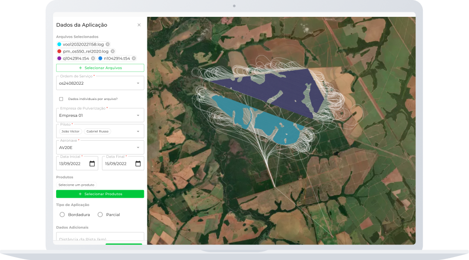Remove file pm_os550_rel2020.log
This screenshot has width=469, height=260.
tap(113, 51)
